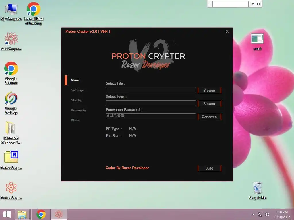Click the restore button on top toolbar
This screenshot has width=294, height=220.
click(258, 4)
